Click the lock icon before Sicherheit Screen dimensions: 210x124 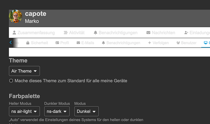click(28, 43)
